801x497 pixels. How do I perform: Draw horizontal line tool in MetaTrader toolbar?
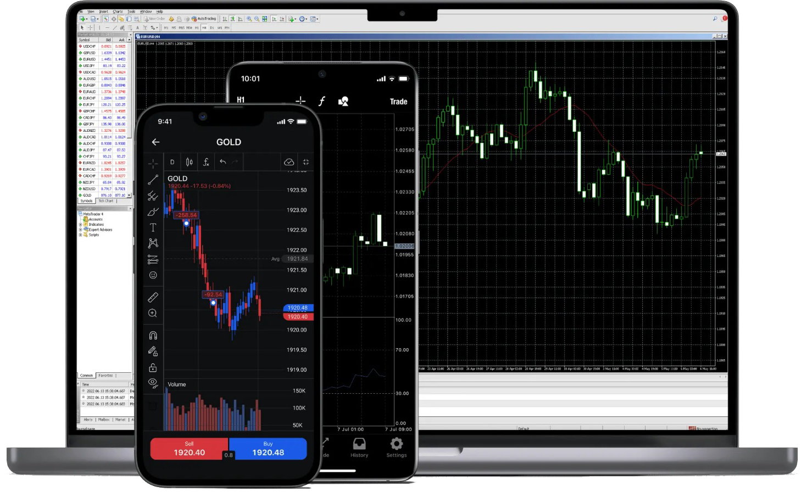point(107,27)
